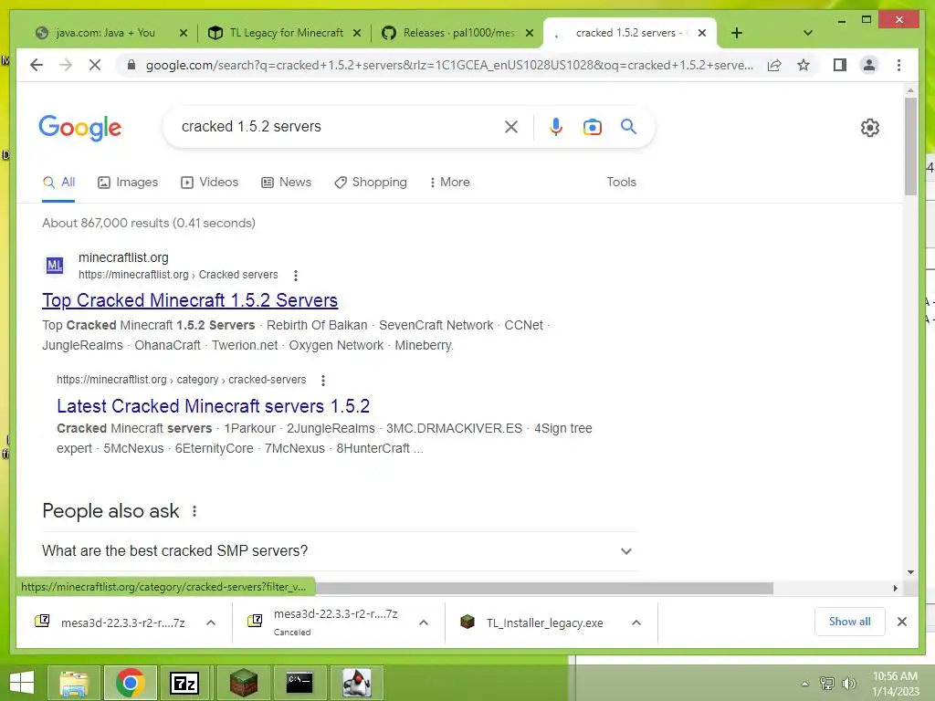
Task: Close the Releases pal1000 tab
Action: [530, 33]
